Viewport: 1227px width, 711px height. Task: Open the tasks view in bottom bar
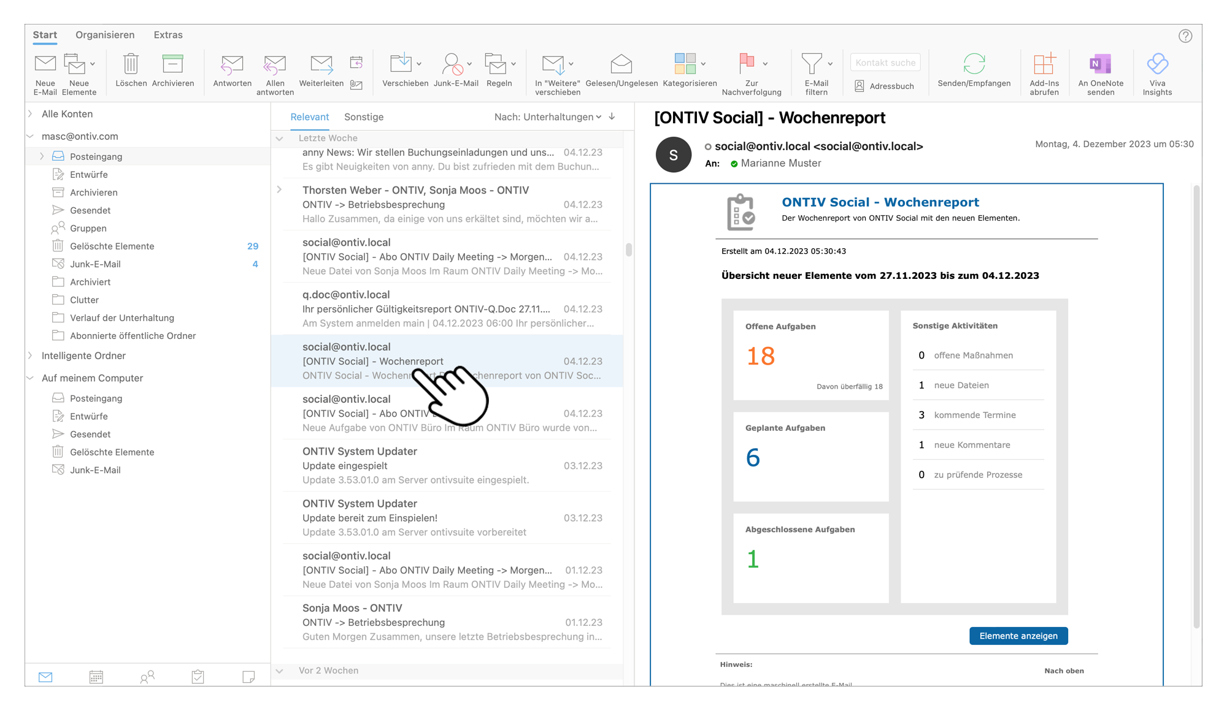pos(198,677)
